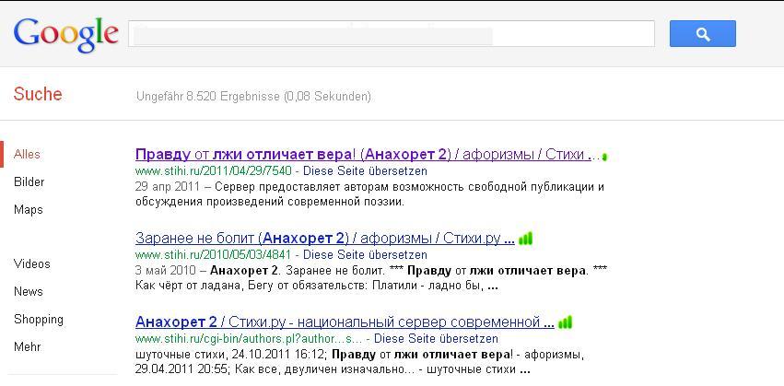Switch to Bilder results
This screenshot has height=386, width=784.
pyautogui.click(x=29, y=182)
